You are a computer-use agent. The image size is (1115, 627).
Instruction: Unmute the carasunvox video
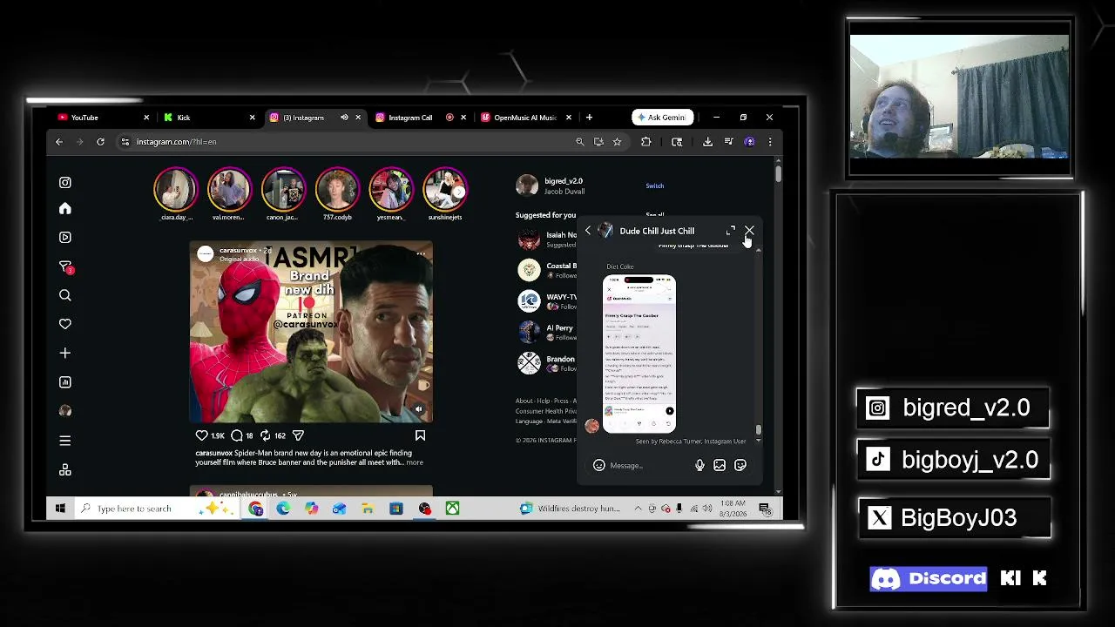coord(418,408)
